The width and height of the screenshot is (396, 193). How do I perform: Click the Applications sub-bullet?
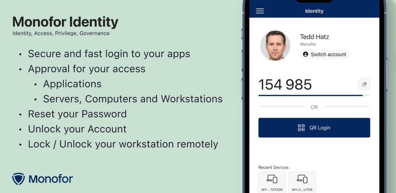[72, 84]
